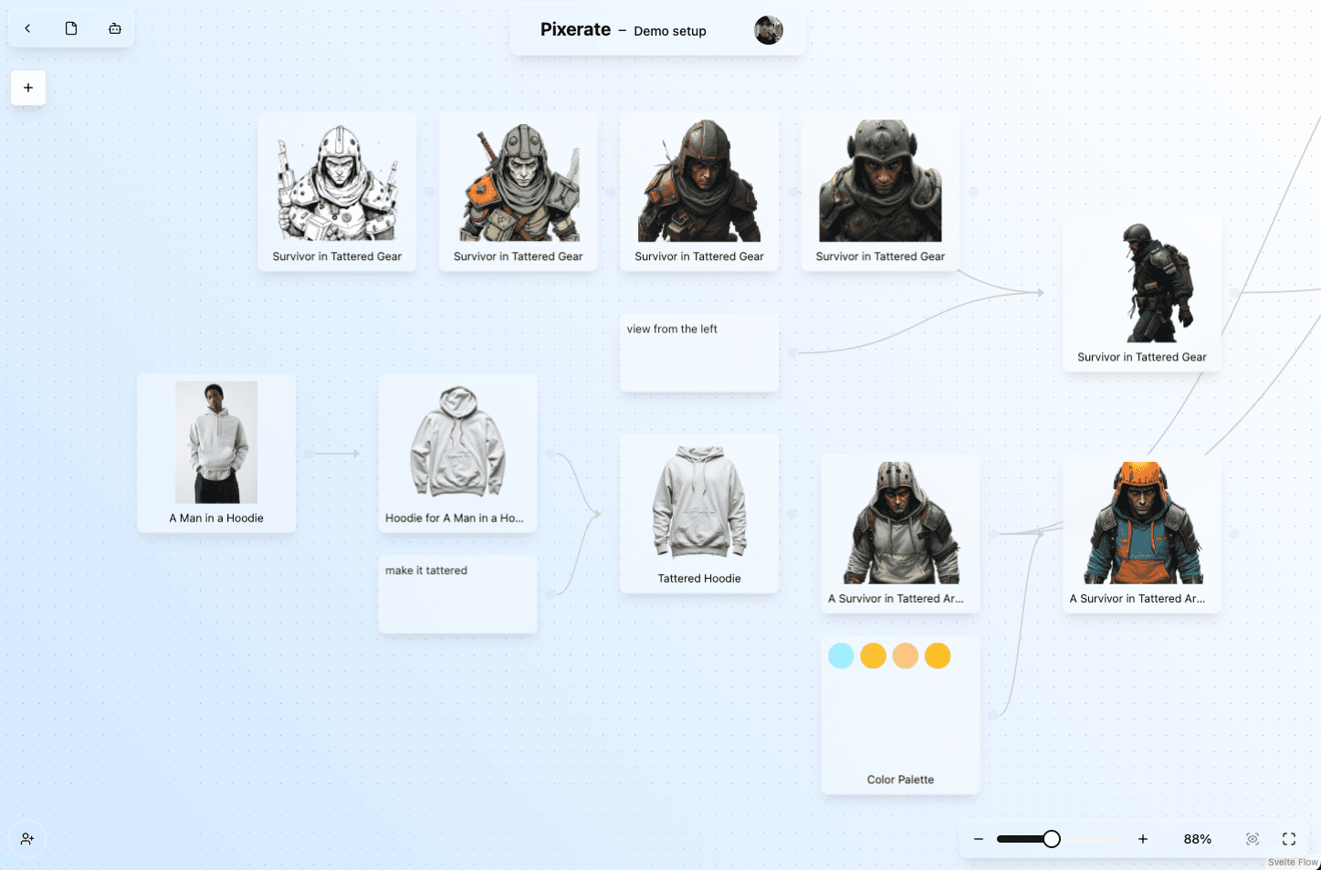Toggle fullscreen mode icon
The image size is (1321, 870).
coord(1289,839)
